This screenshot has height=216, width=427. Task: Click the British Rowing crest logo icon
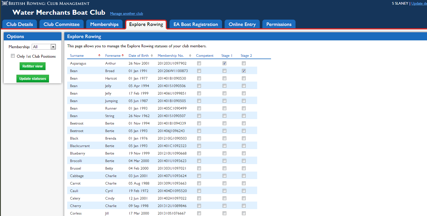click(5, 3)
